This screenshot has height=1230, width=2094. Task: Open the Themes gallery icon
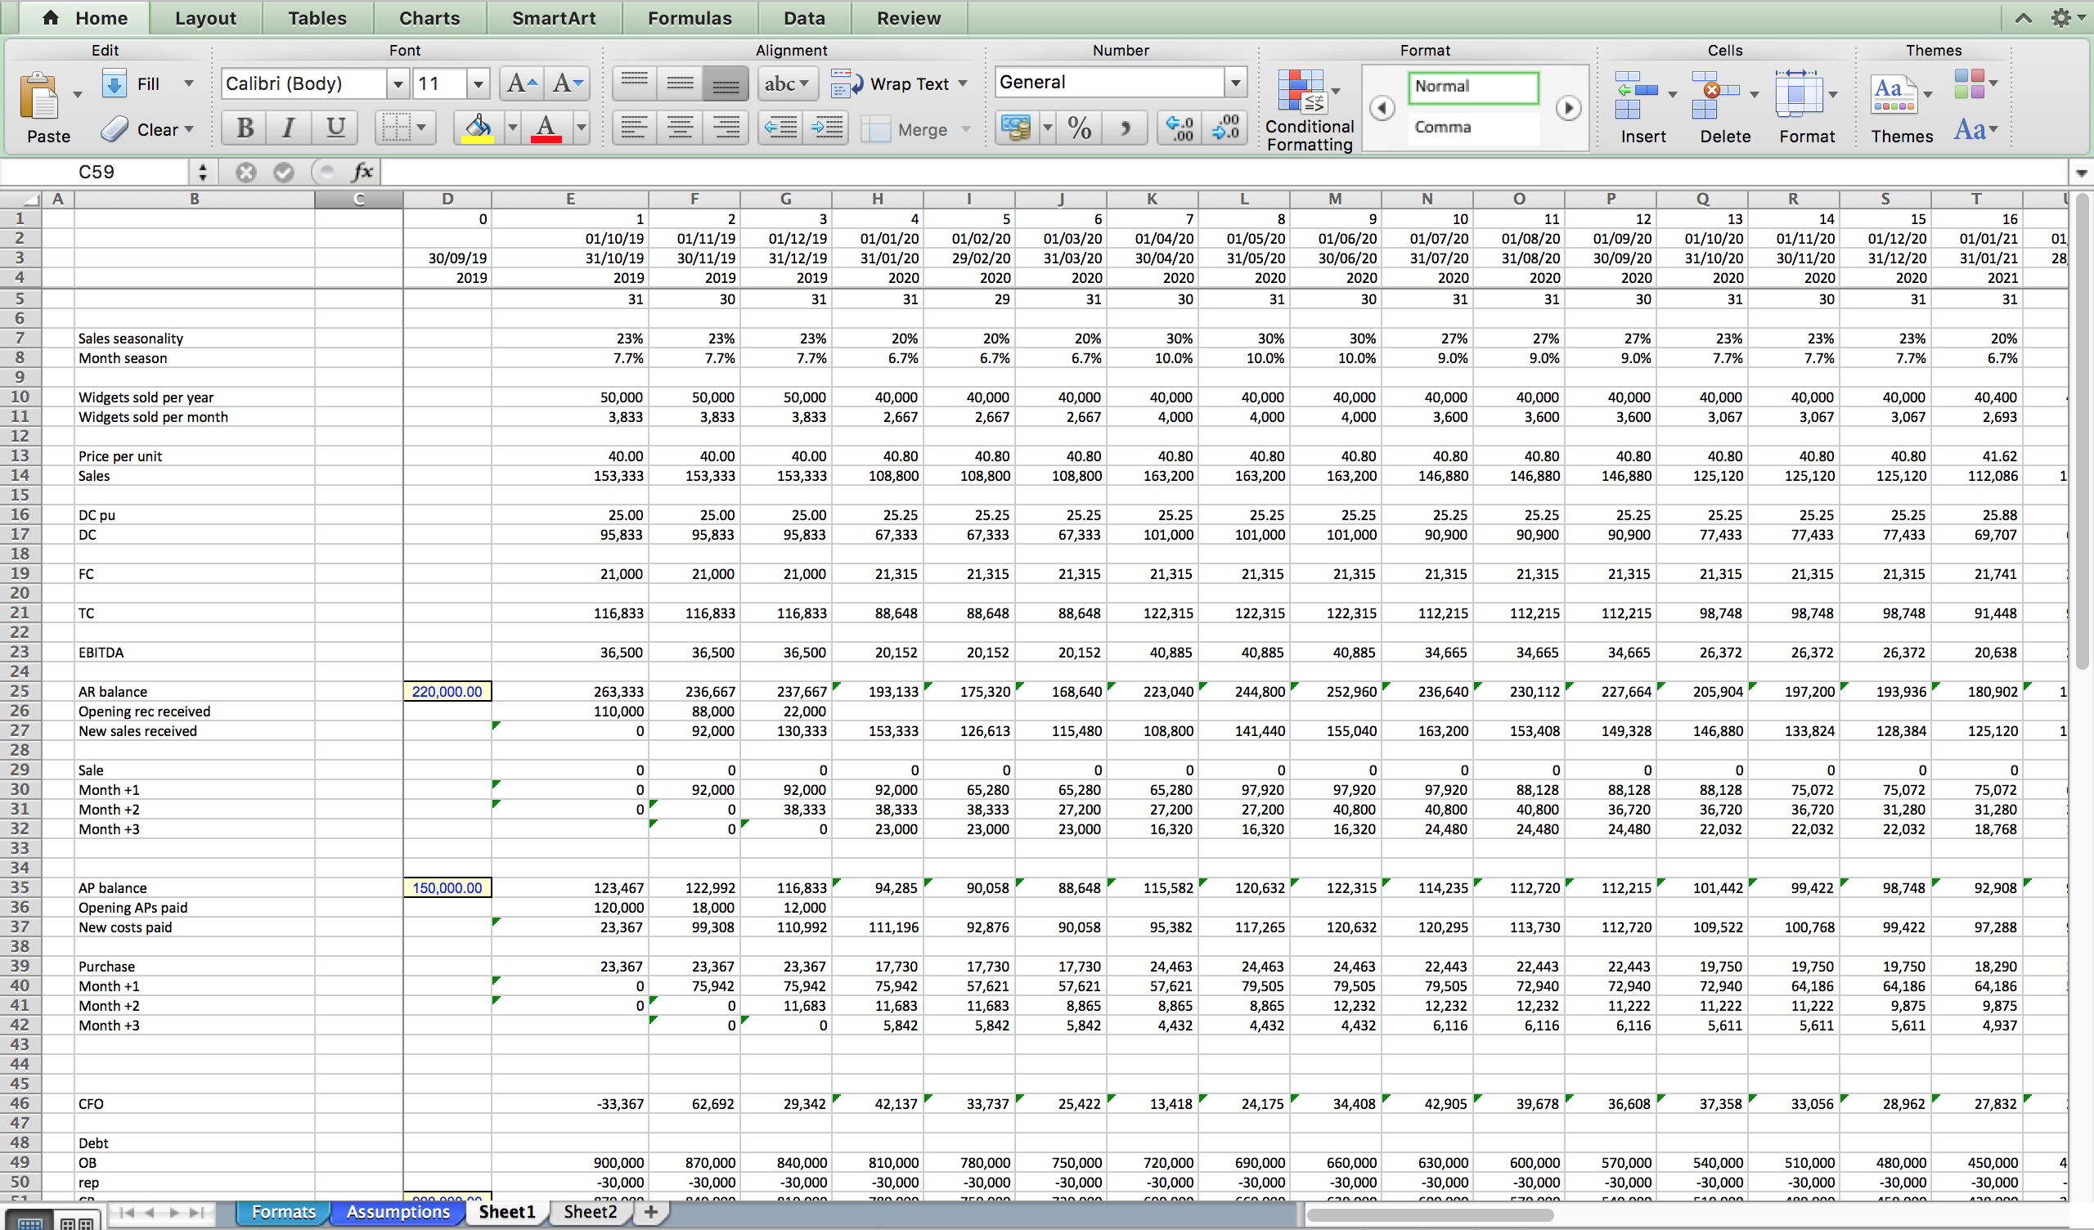[1894, 94]
